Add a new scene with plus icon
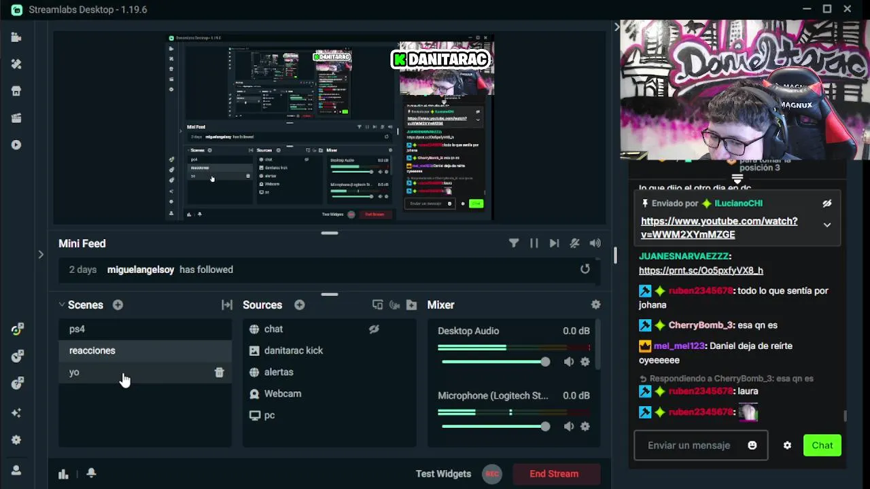This screenshot has height=489, width=870. [118, 305]
